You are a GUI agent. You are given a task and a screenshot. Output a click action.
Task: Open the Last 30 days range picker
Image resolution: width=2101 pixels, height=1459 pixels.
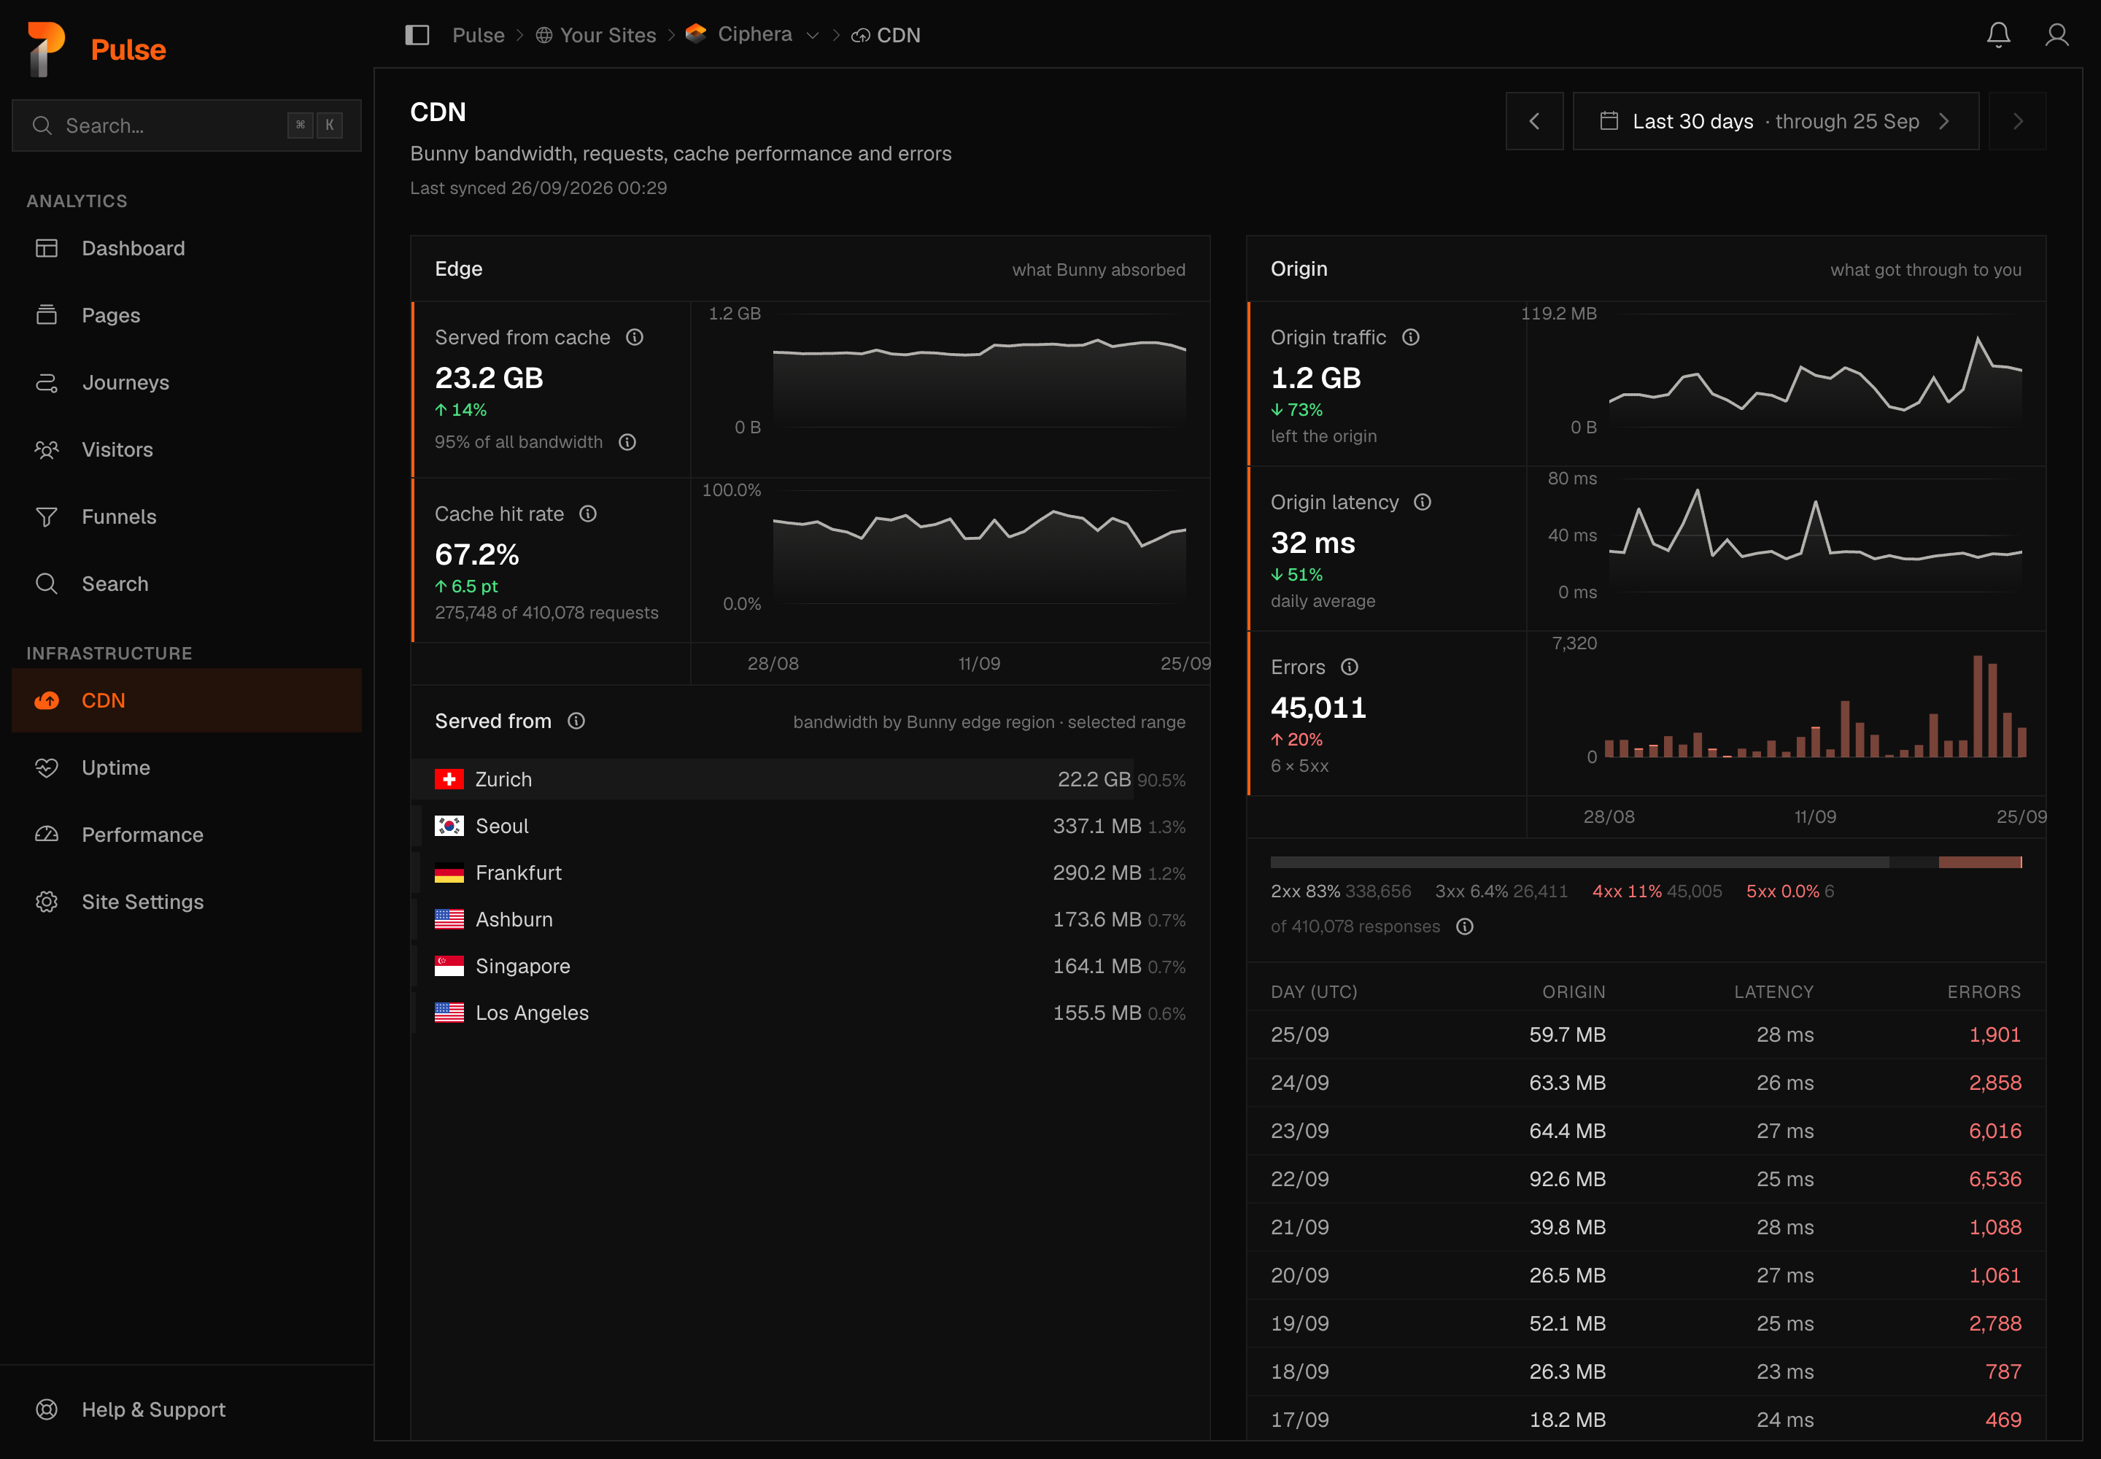tap(1776, 120)
